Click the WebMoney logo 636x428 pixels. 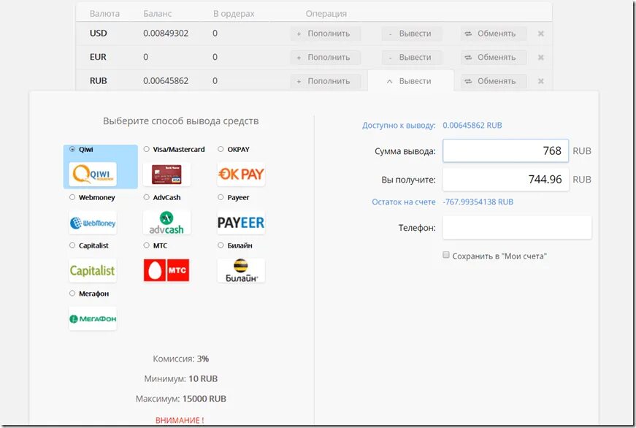point(93,222)
